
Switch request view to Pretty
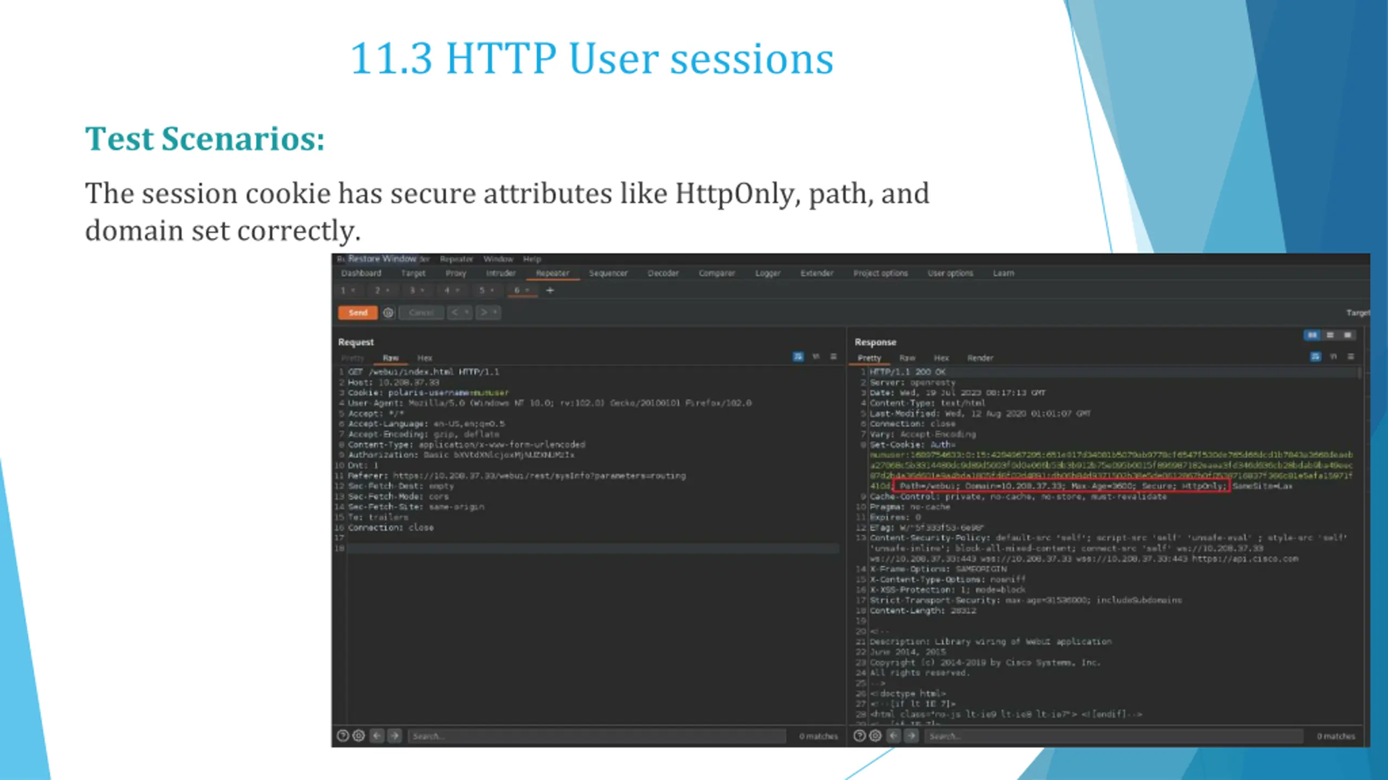point(352,358)
